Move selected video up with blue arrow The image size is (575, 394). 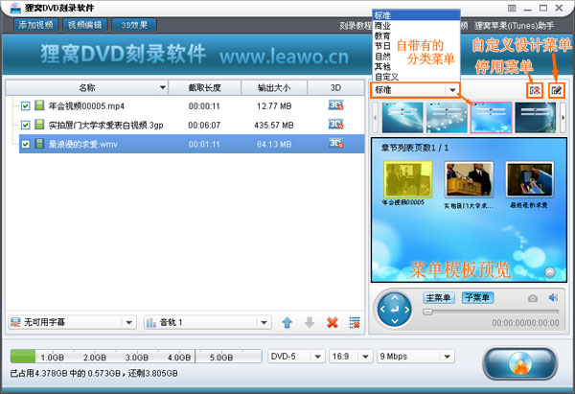coord(287,323)
